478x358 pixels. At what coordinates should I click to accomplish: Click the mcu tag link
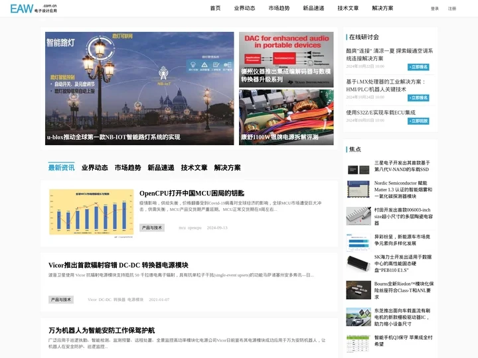183,227
